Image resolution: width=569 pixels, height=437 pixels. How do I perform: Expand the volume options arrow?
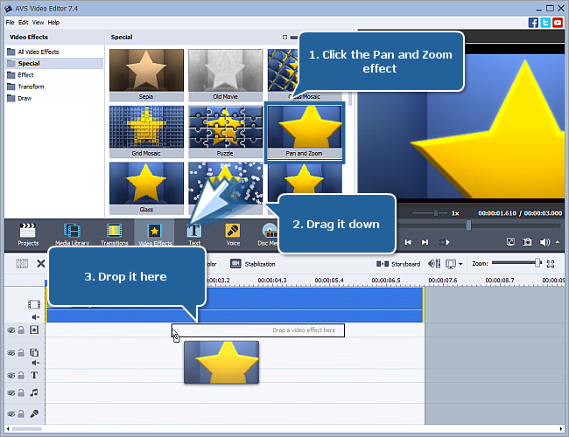[x=558, y=242]
